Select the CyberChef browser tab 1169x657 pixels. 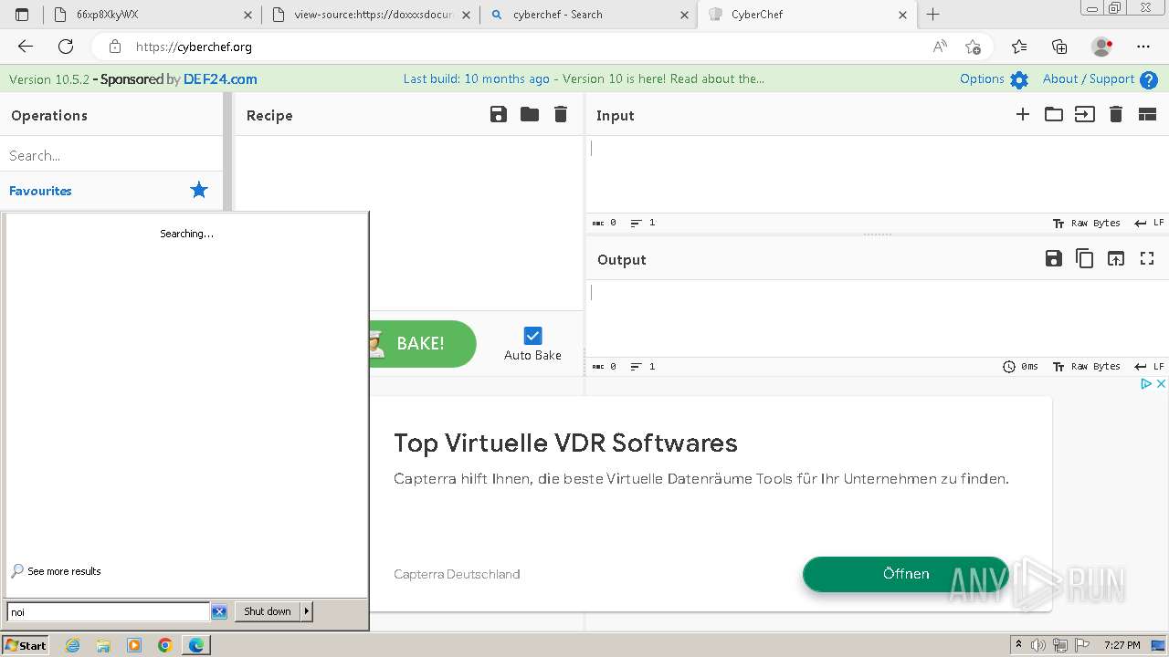(807, 15)
